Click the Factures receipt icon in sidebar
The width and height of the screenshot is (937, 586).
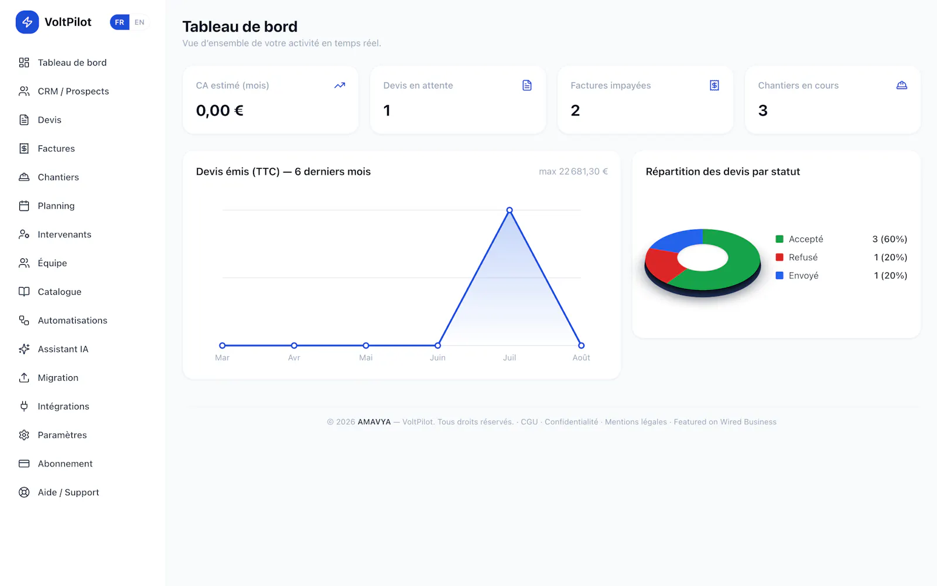coord(24,149)
